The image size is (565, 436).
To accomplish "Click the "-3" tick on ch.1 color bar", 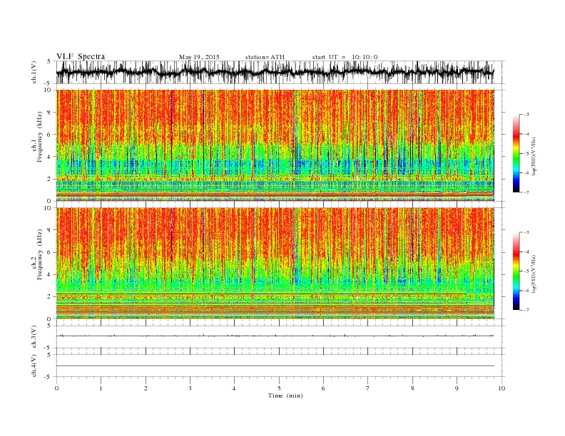I will pyautogui.click(x=526, y=115).
